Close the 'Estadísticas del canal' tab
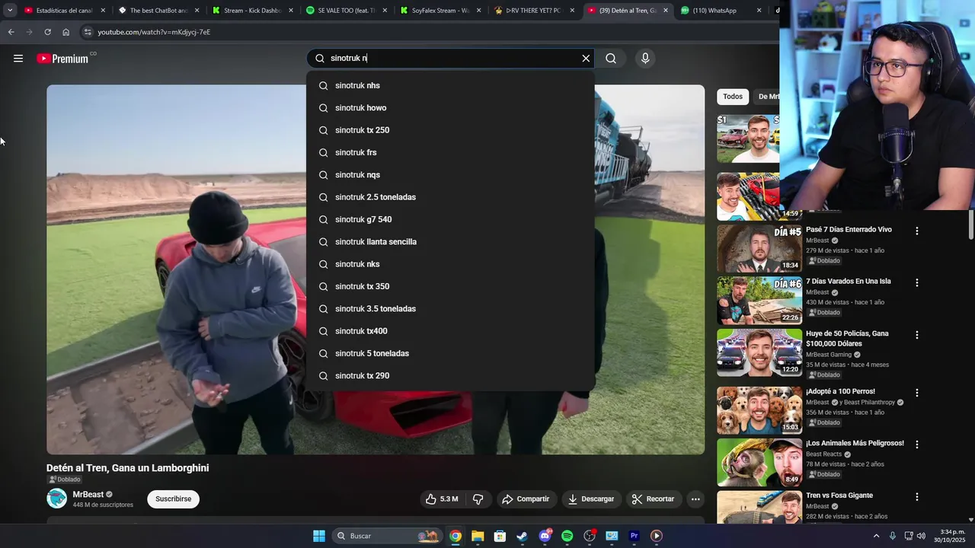This screenshot has height=548, width=975. pos(103,11)
